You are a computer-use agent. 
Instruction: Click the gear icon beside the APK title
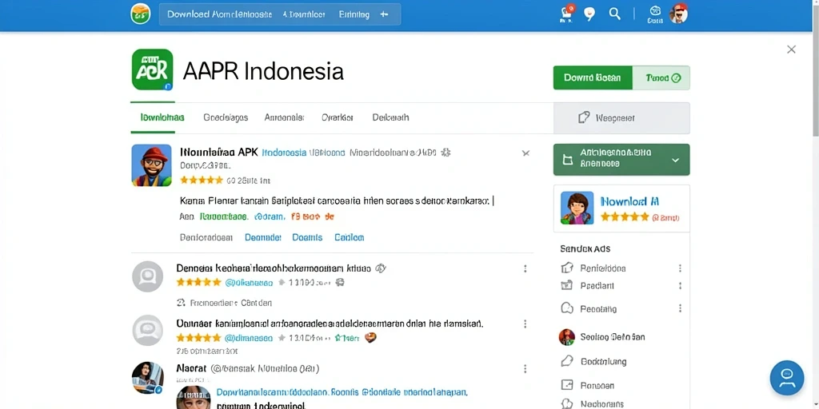point(445,153)
